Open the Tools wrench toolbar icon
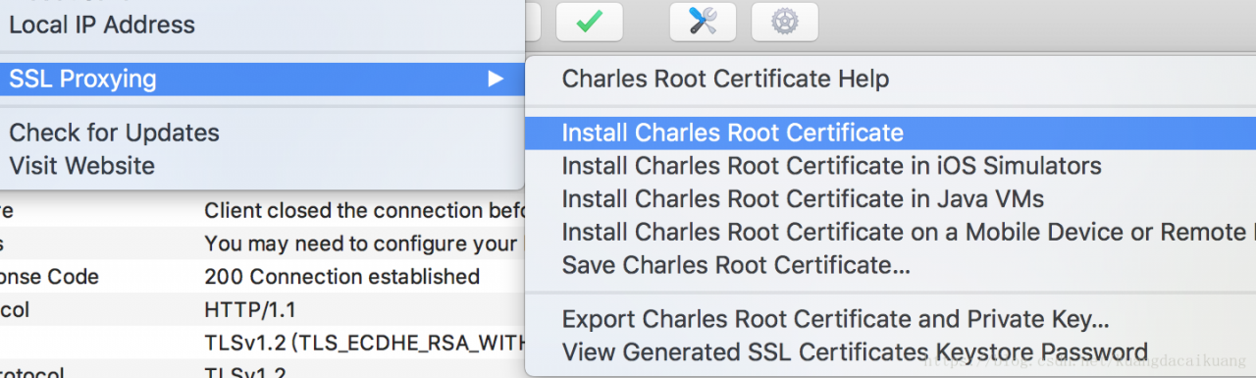 pos(703,22)
